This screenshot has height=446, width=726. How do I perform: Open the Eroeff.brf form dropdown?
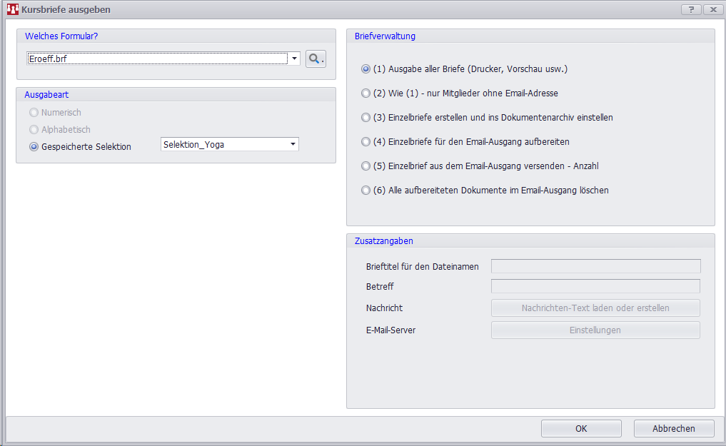[x=294, y=59]
